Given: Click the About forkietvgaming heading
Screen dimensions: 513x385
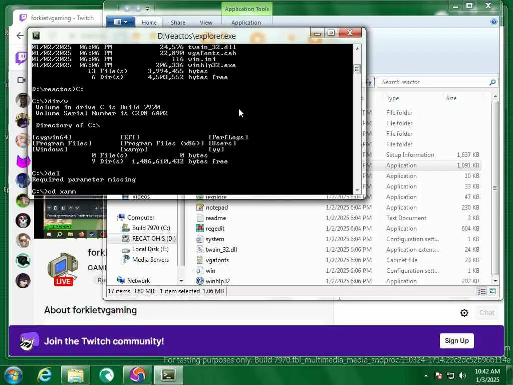Looking at the screenshot, I should tap(90, 310).
